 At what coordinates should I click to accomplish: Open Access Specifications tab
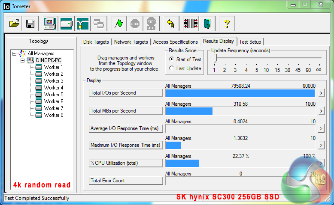175,42
